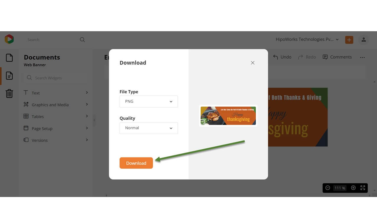Open the File Type PNG dropdown

(x=148, y=101)
